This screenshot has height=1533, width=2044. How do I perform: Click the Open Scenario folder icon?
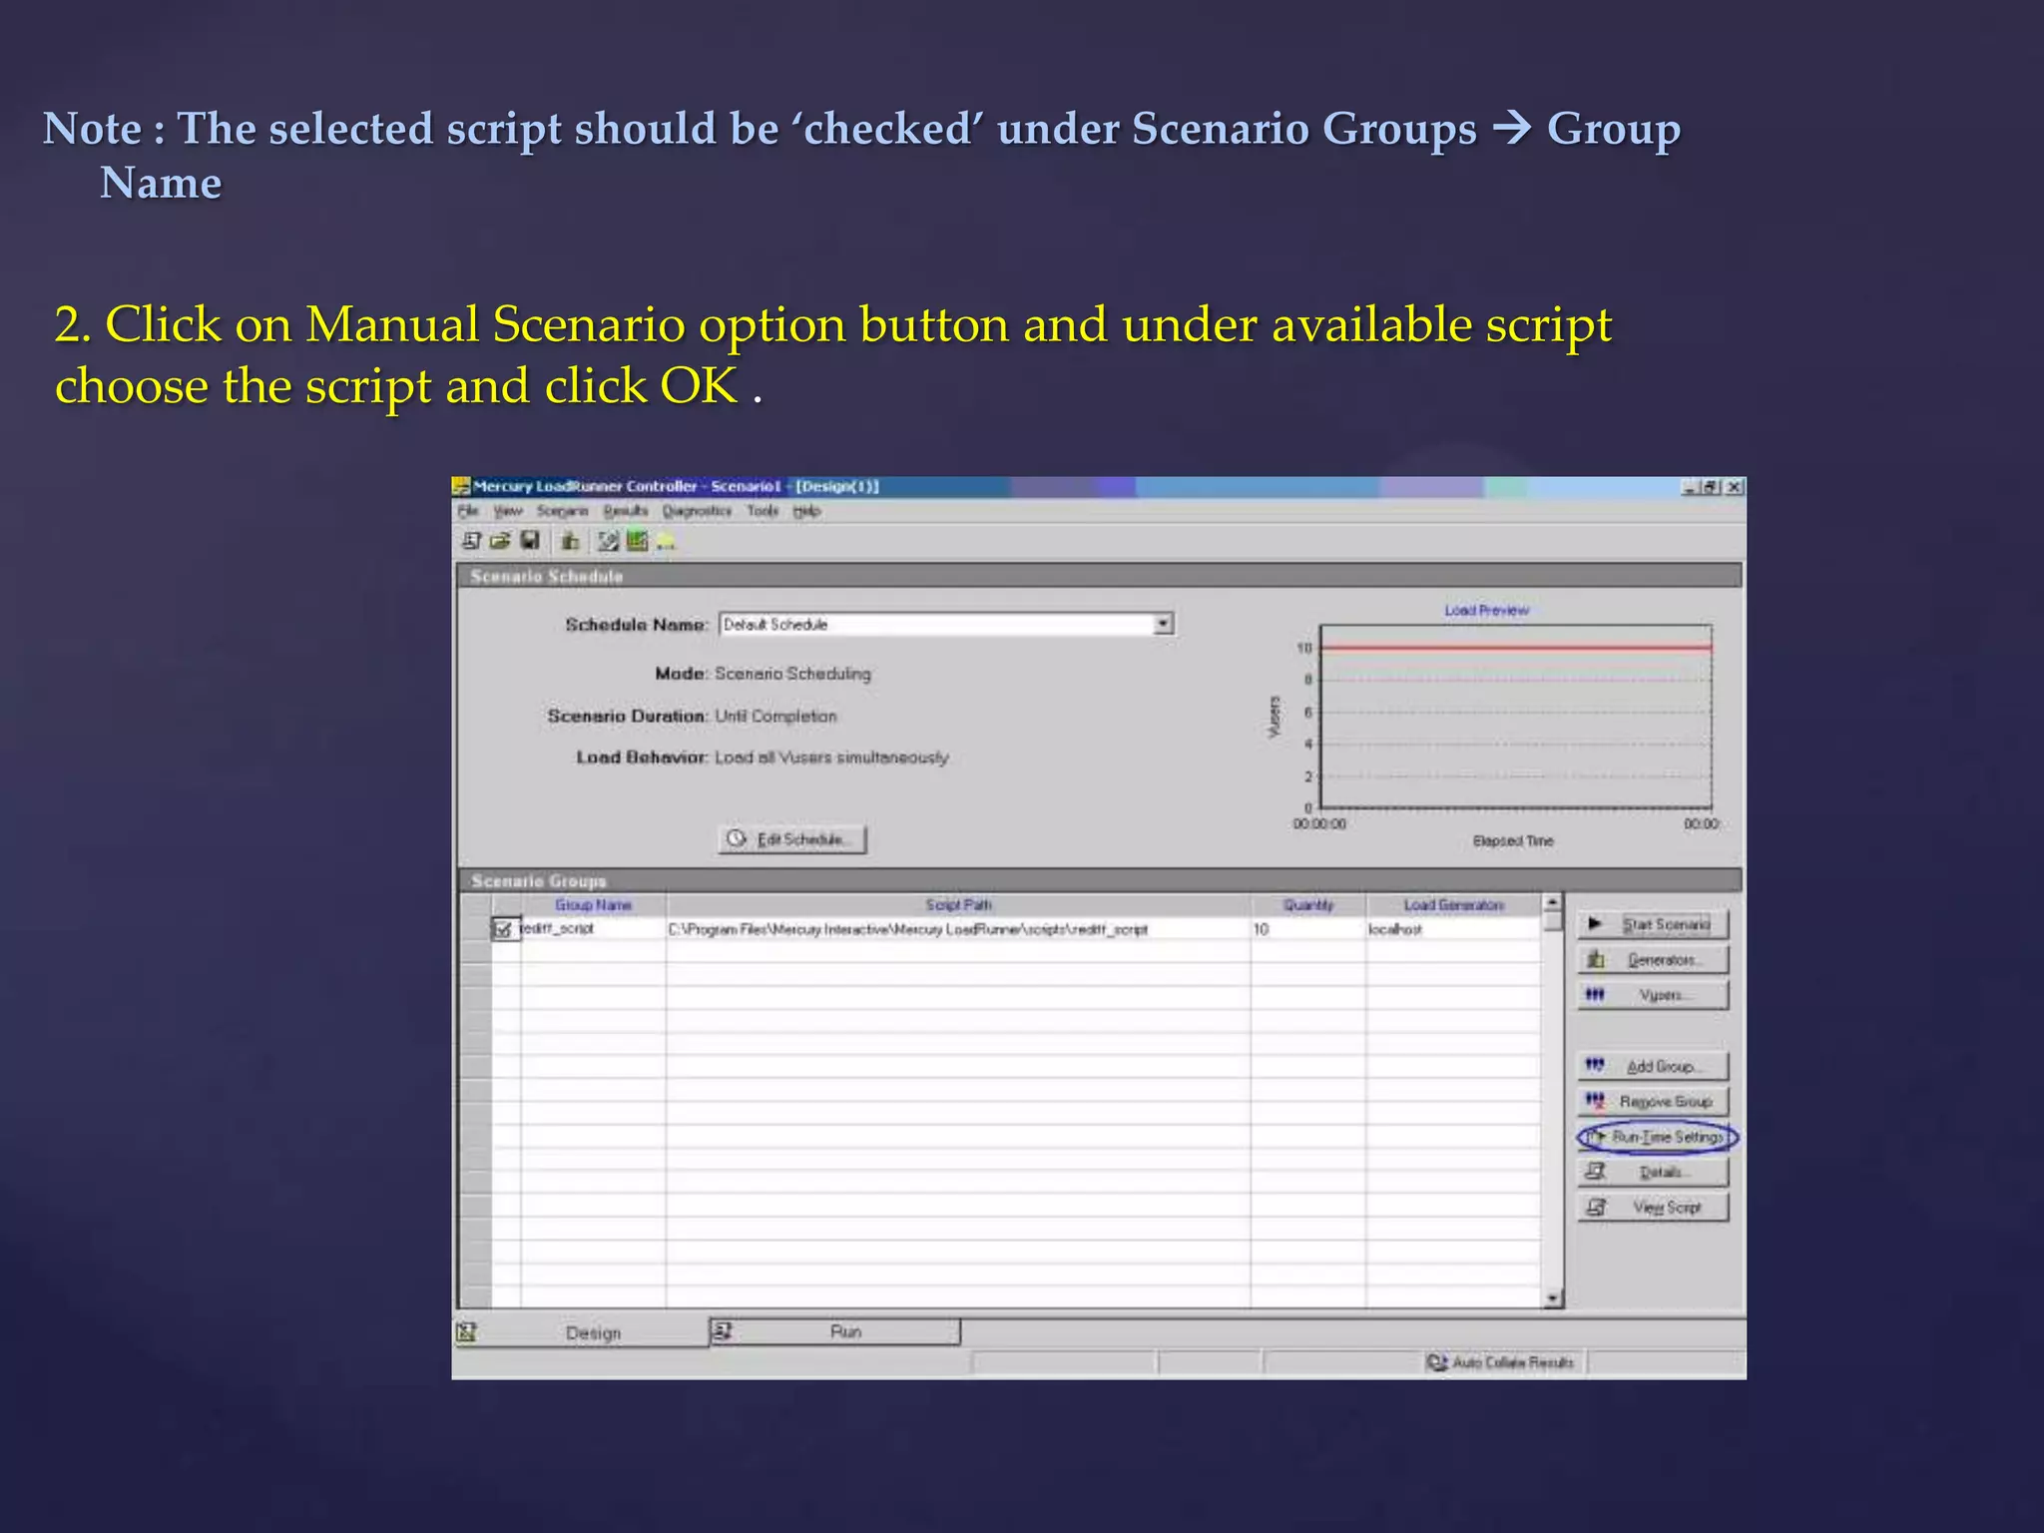click(x=500, y=541)
